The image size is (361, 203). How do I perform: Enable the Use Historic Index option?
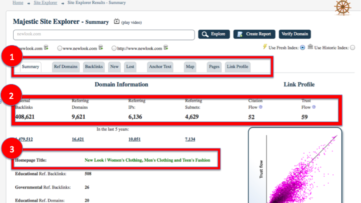click(x=353, y=48)
